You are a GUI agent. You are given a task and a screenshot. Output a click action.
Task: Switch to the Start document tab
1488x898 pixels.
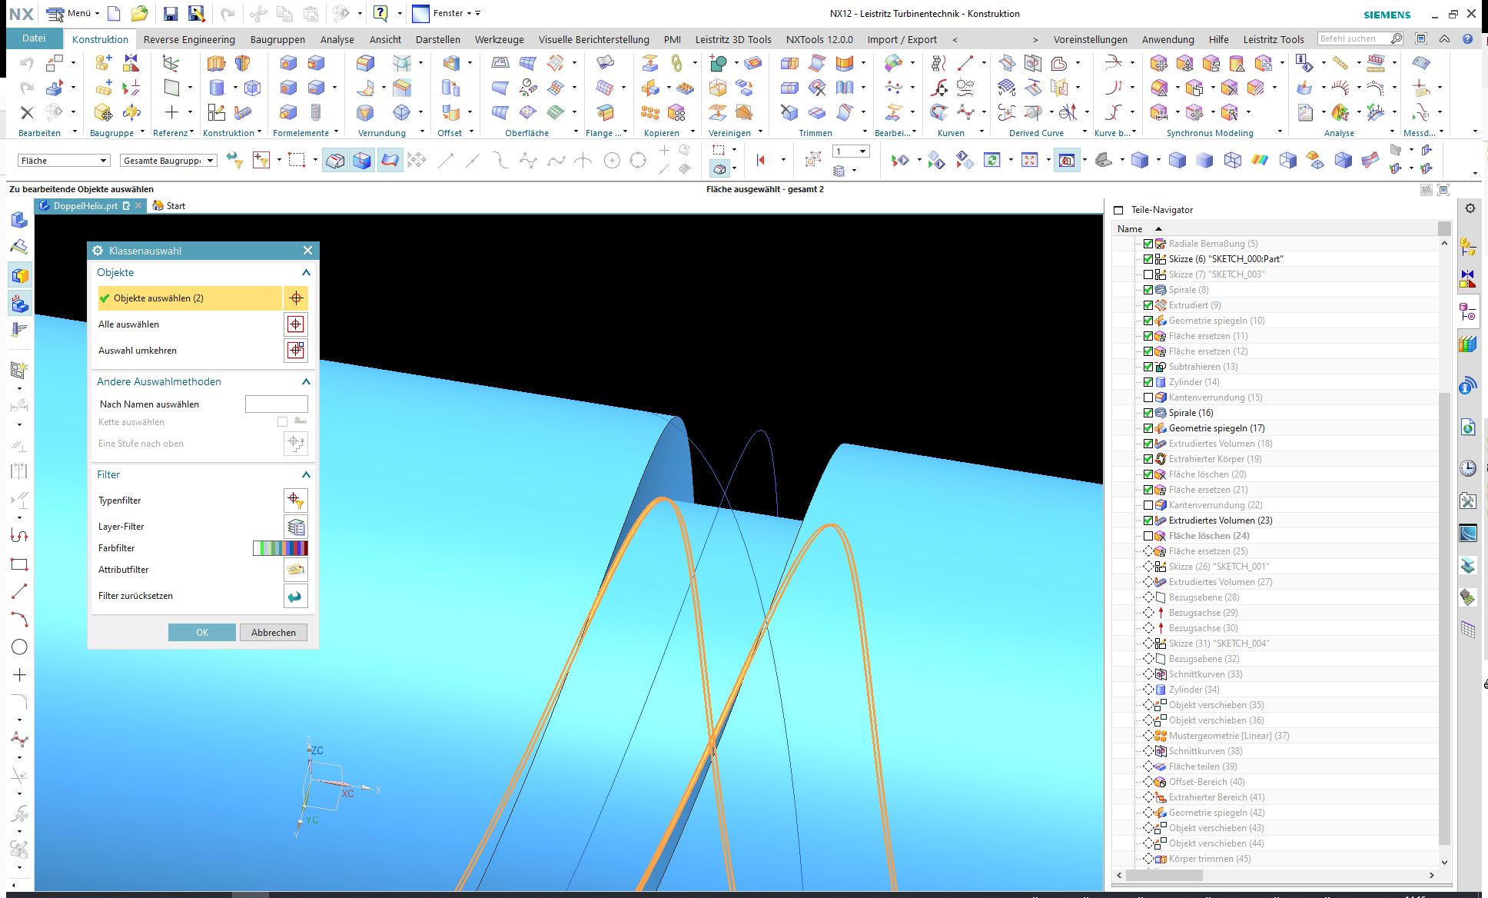click(x=169, y=206)
